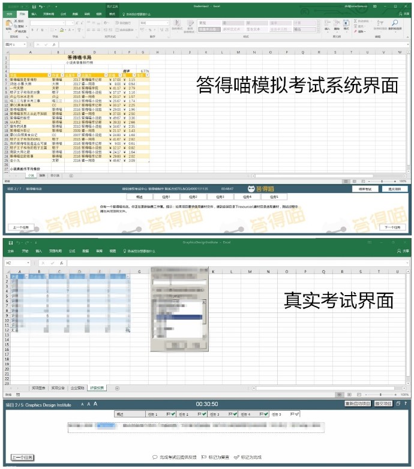
Task: Open 开始 tab in the top window
Action: 22,14
